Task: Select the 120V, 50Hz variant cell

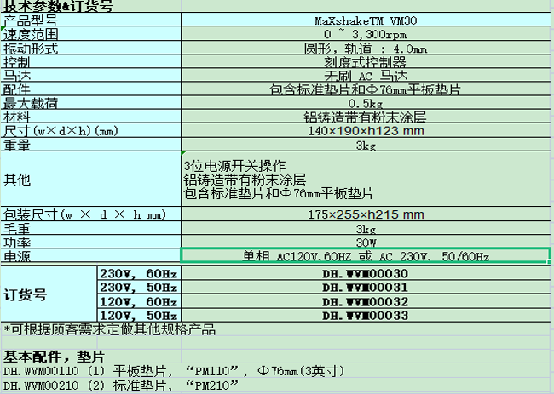Action: point(139,315)
